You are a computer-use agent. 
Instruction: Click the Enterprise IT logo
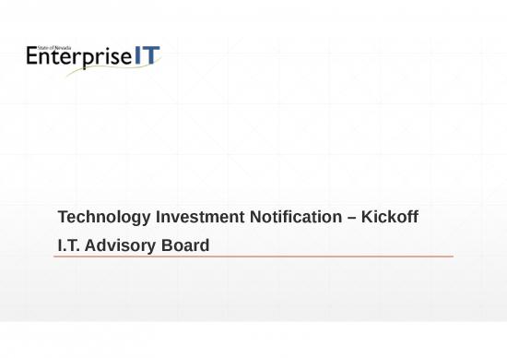click(x=93, y=61)
